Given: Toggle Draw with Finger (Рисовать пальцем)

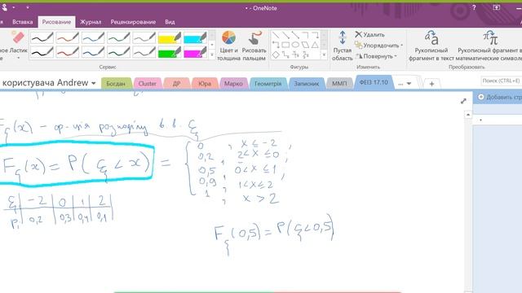Looking at the screenshot, I should [254, 46].
